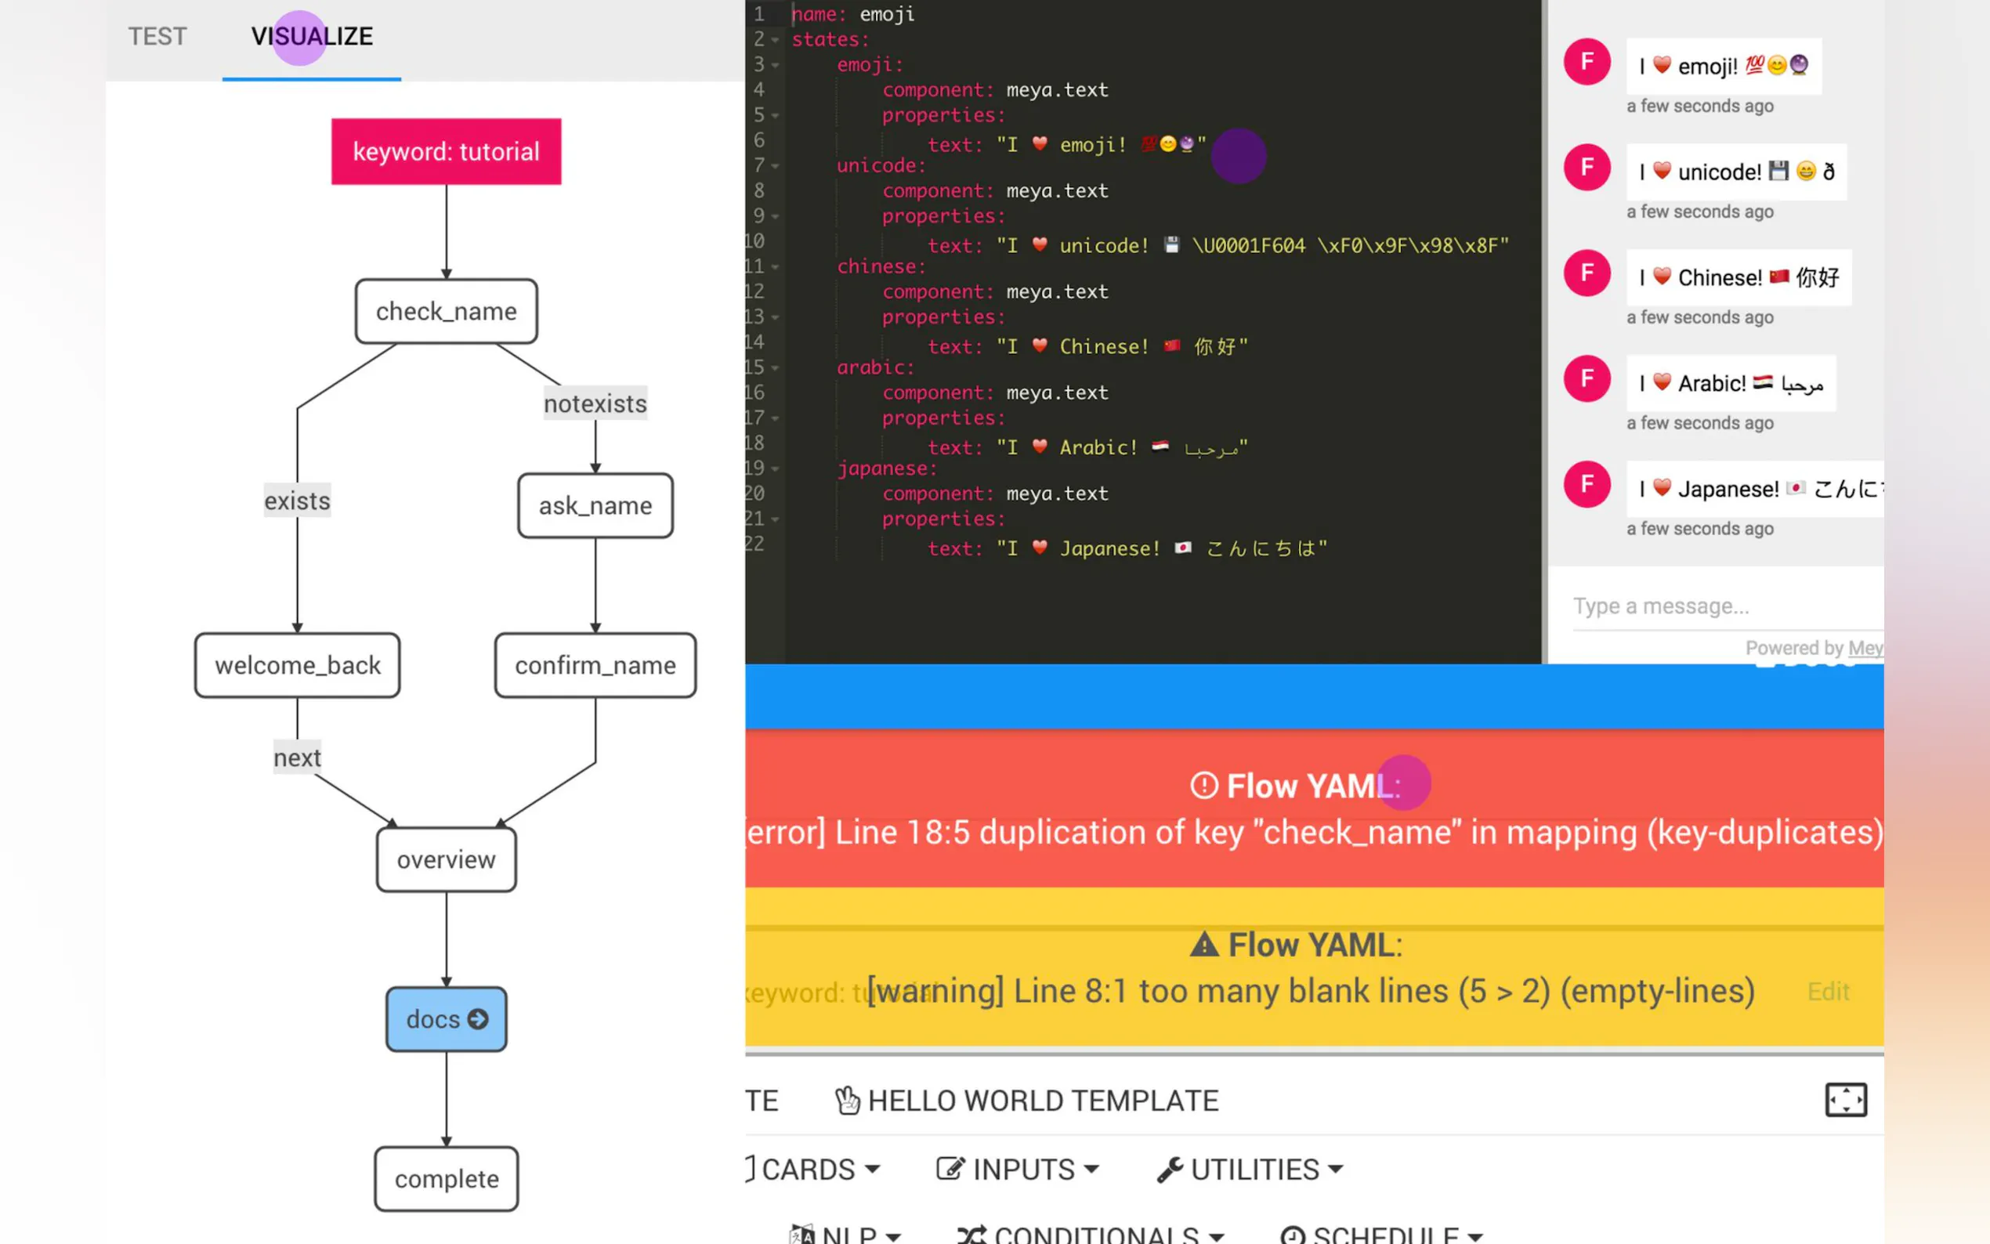Click the fullscreen expand icon
This screenshot has height=1244, width=1990.
pos(1845,1100)
